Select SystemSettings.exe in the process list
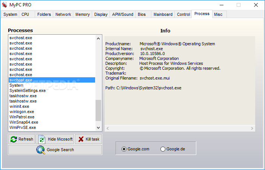The width and height of the screenshot is (265, 170). point(52,90)
